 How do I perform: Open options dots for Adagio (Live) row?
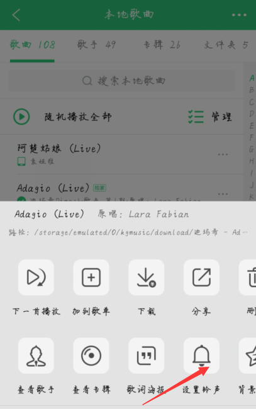tap(223, 194)
